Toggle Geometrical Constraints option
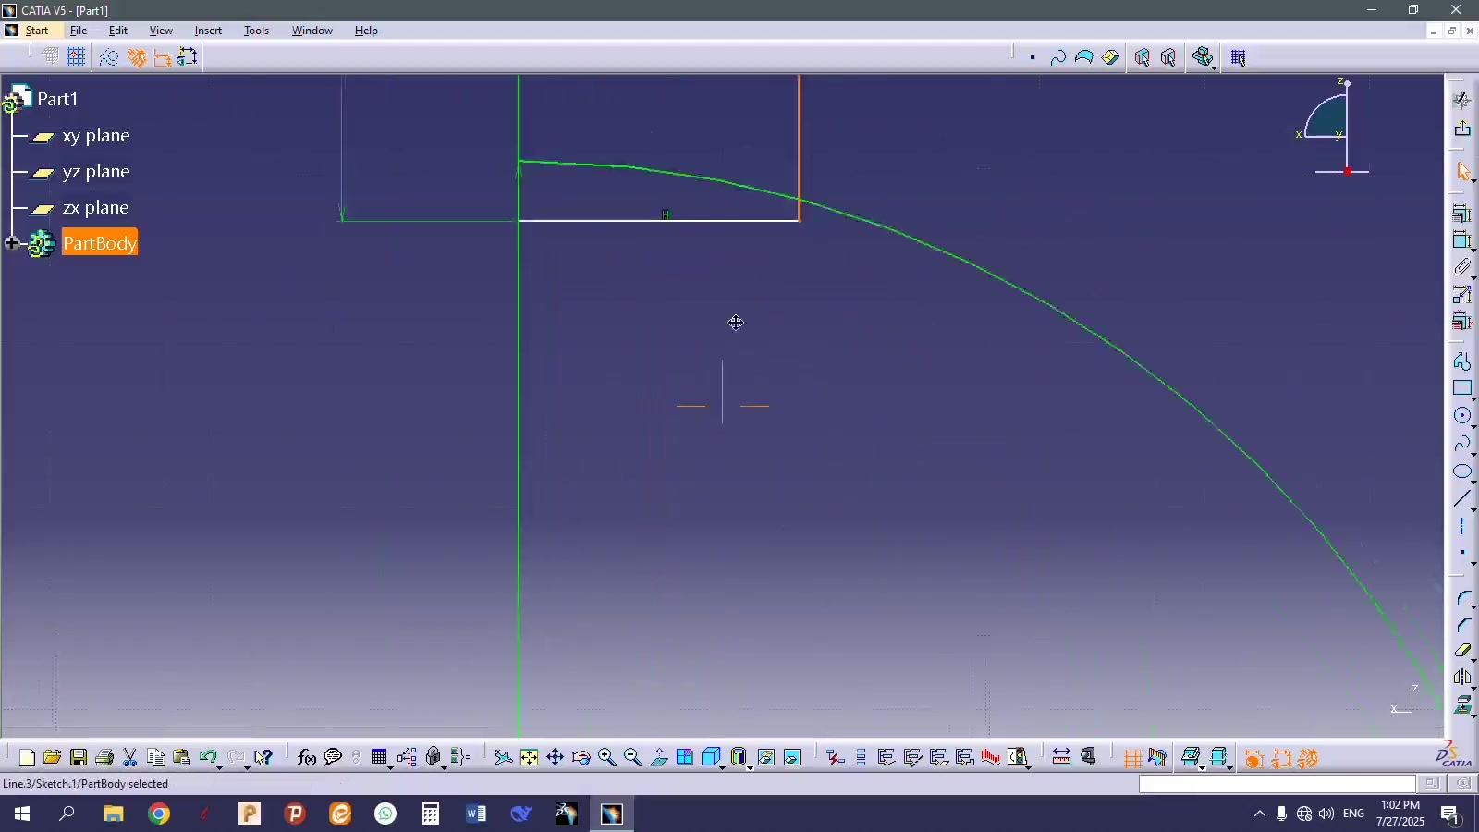This screenshot has width=1479, height=832. coord(137,57)
